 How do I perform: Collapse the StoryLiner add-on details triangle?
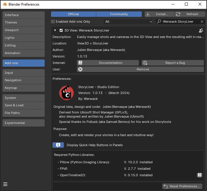pyautogui.click(x=55, y=30)
